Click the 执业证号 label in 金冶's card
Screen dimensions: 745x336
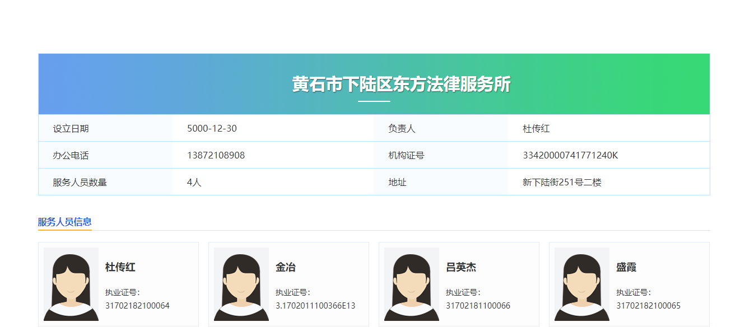(292, 292)
